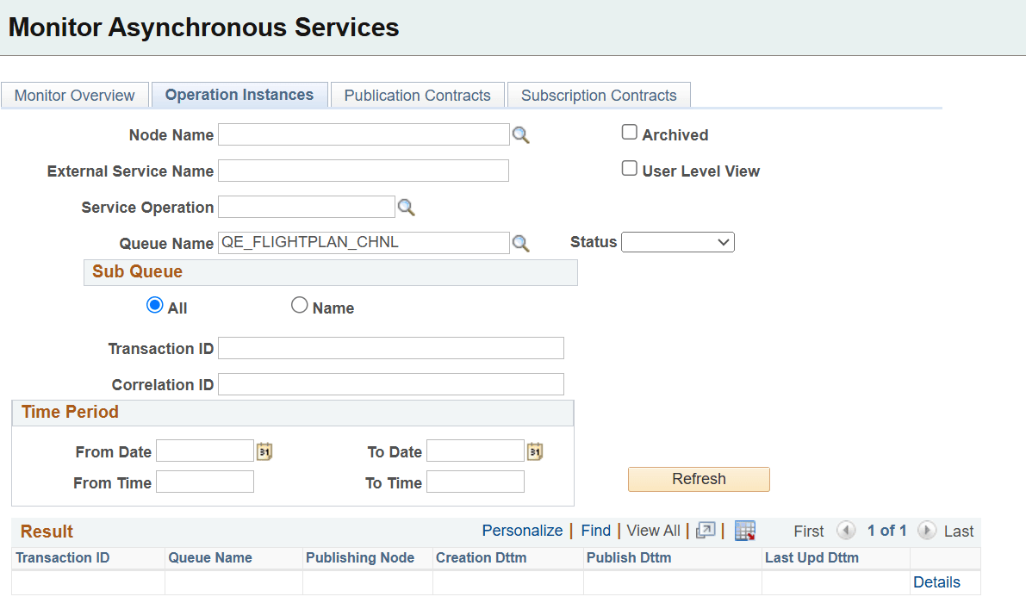Open the To Date calendar picker

(534, 450)
